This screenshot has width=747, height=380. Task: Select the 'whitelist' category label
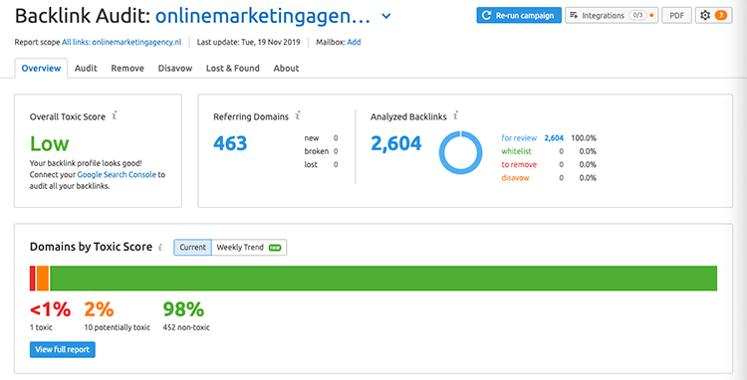(516, 151)
